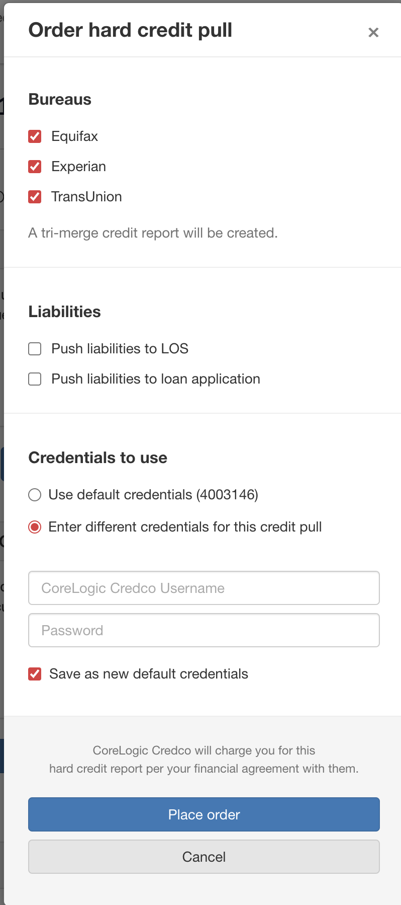Viewport: 401px width, 905px height.
Task: Select the Use default credentials radio button
Action: [x=35, y=495]
